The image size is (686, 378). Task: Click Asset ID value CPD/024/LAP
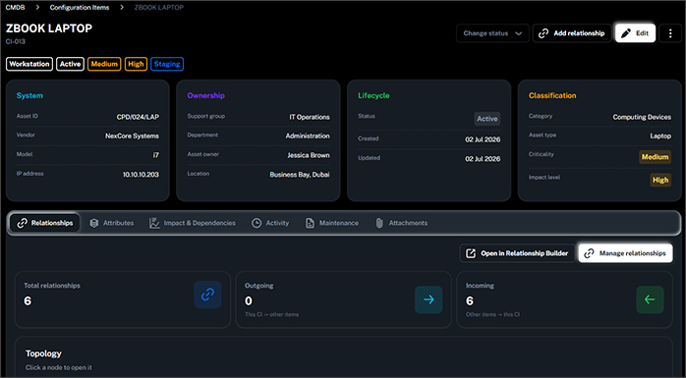tap(138, 117)
